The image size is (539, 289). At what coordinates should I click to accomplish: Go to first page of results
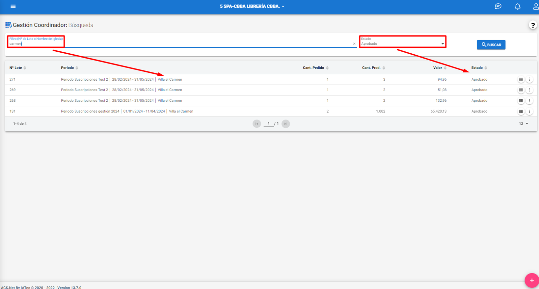click(257, 124)
